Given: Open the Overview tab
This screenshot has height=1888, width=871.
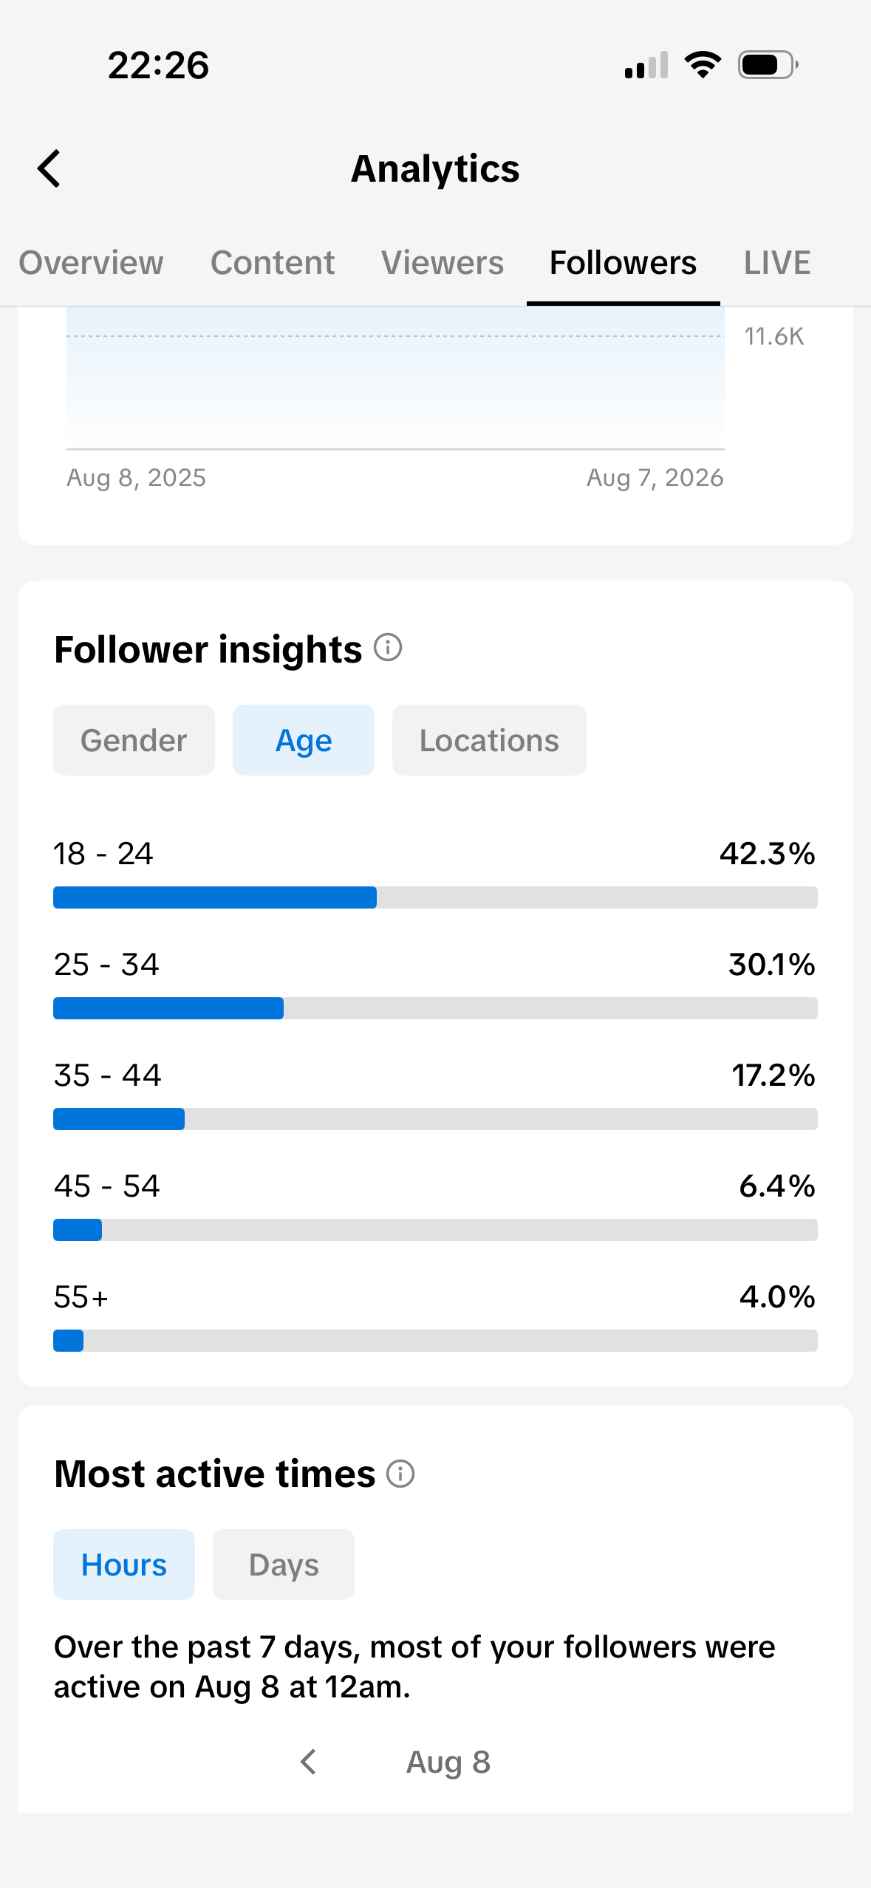Looking at the screenshot, I should point(91,263).
